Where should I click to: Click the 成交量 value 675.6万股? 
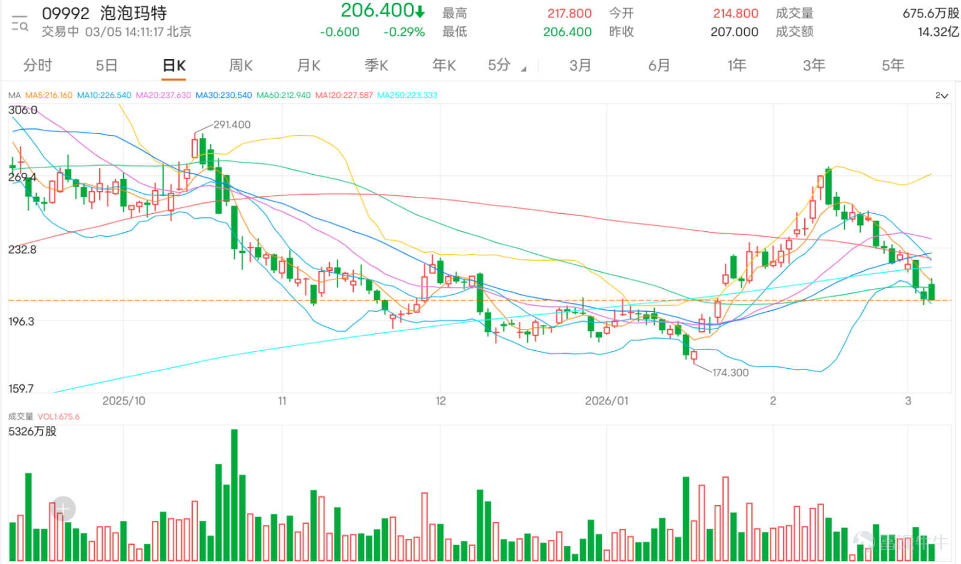click(931, 13)
